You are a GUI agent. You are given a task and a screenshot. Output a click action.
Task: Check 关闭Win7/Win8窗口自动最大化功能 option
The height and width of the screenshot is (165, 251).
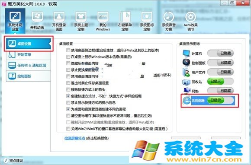pyautogui.click(x=68, y=129)
